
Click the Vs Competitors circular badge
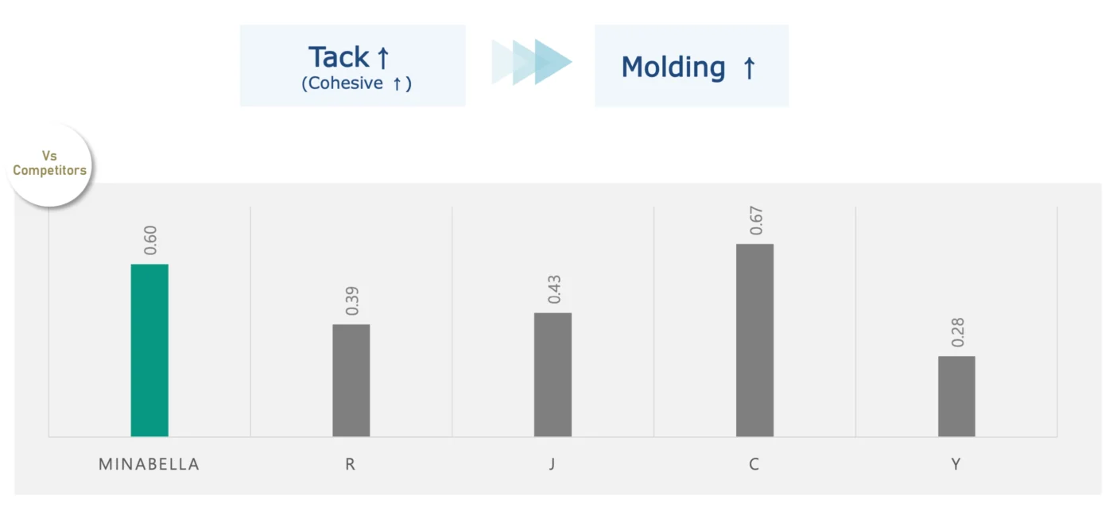[49, 164]
